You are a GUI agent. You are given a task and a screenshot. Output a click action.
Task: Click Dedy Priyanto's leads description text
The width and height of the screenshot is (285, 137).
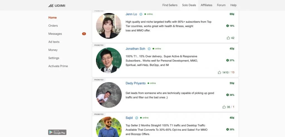[x=170, y=95]
